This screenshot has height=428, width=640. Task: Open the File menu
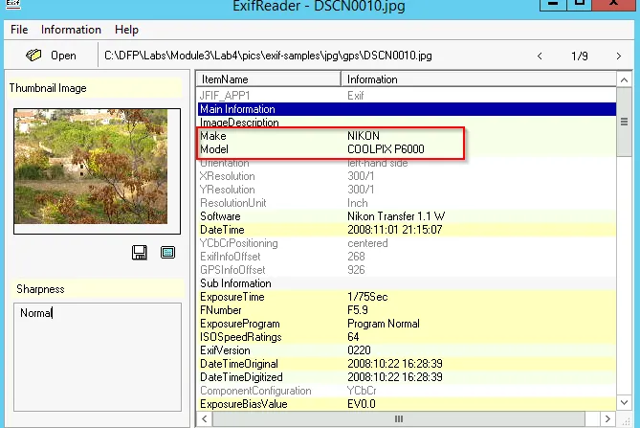click(19, 30)
